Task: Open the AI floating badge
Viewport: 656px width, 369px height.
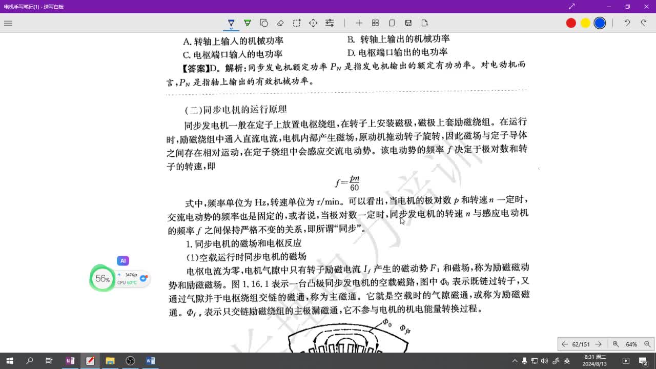Action: 122,261
